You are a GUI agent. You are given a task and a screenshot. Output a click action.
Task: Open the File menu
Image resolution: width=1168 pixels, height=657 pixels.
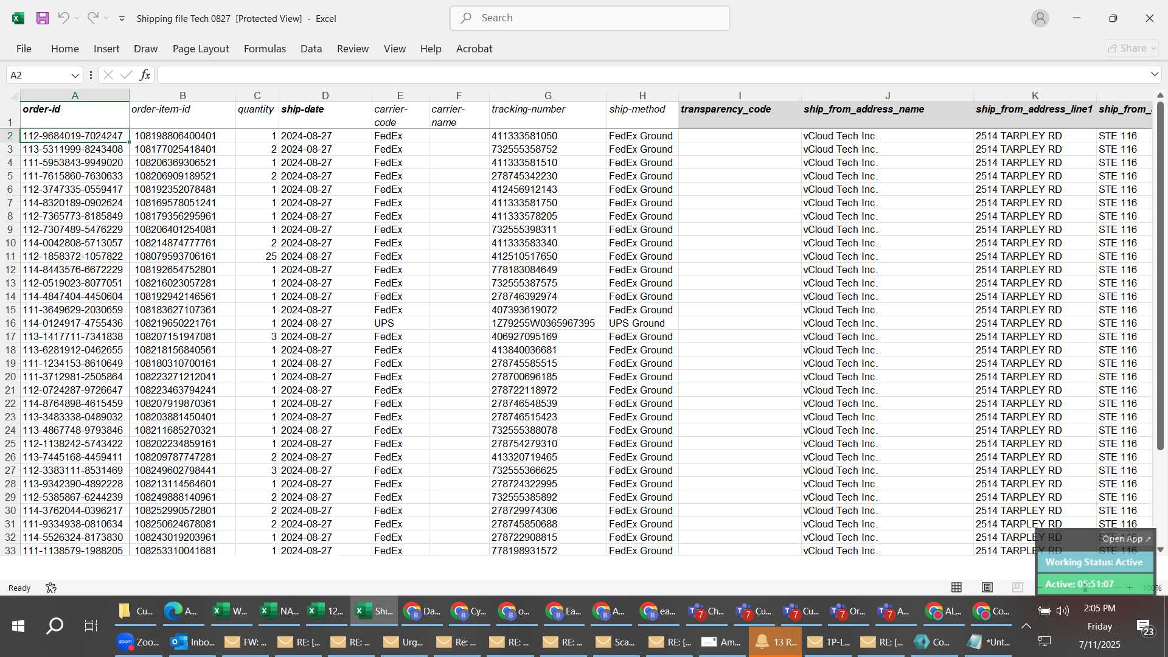[x=24, y=49]
